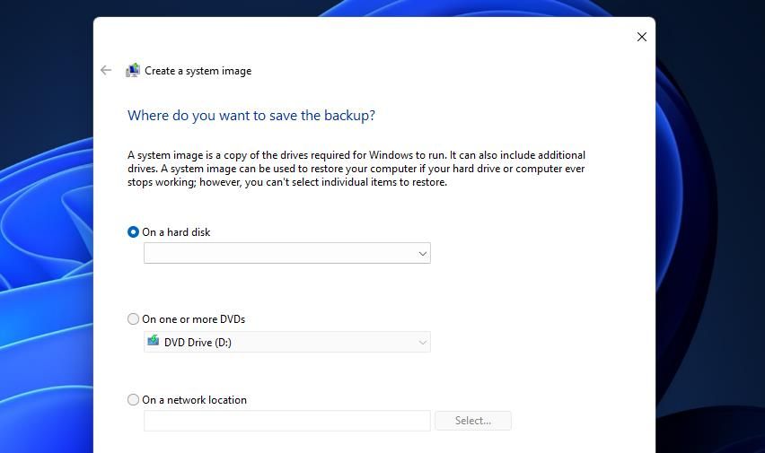Click the back arrow in the wizard header
765x453 pixels.
[106, 70]
